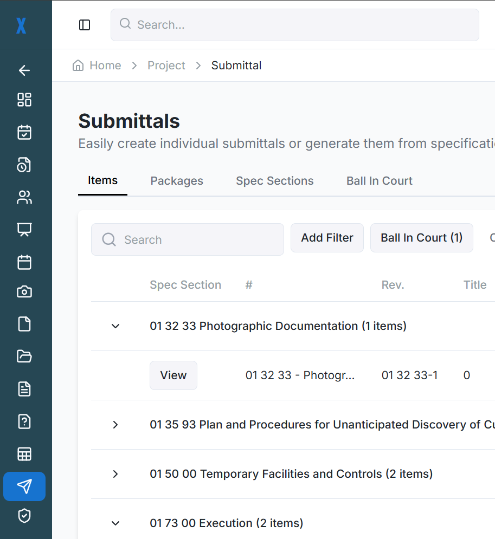The image size is (495, 539).
Task: Collapse the 01 32 33 Photographic Documentation group
Action: coord(115,326)
